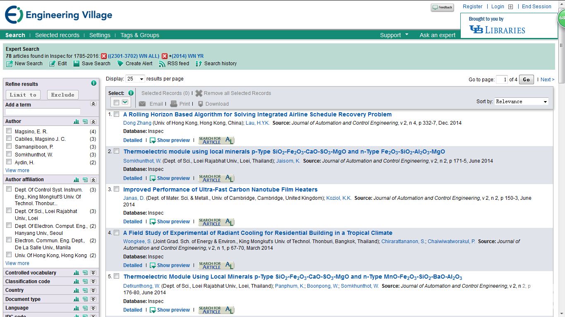Image resolution: width=565 pixels, height=317 pixels.
Task: Print the selected records
Action: click(x=180, y=104)
